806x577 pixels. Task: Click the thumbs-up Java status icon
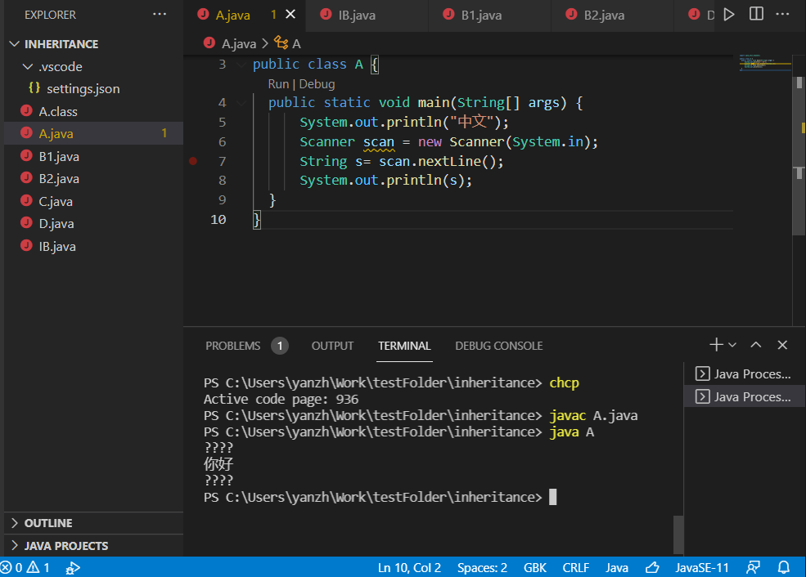pos(652,567)
